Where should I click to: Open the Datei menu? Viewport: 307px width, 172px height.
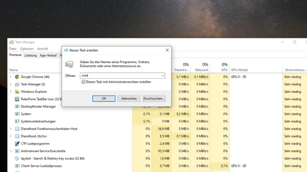(x=13, y=49)
